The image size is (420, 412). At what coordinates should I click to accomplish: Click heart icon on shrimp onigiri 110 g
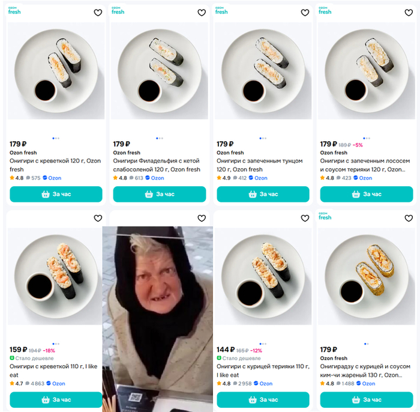[x=98, y=219]
